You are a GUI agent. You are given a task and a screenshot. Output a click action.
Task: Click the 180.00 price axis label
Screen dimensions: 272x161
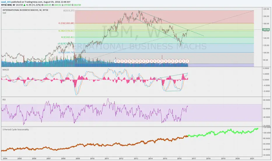tap(266, 23)
